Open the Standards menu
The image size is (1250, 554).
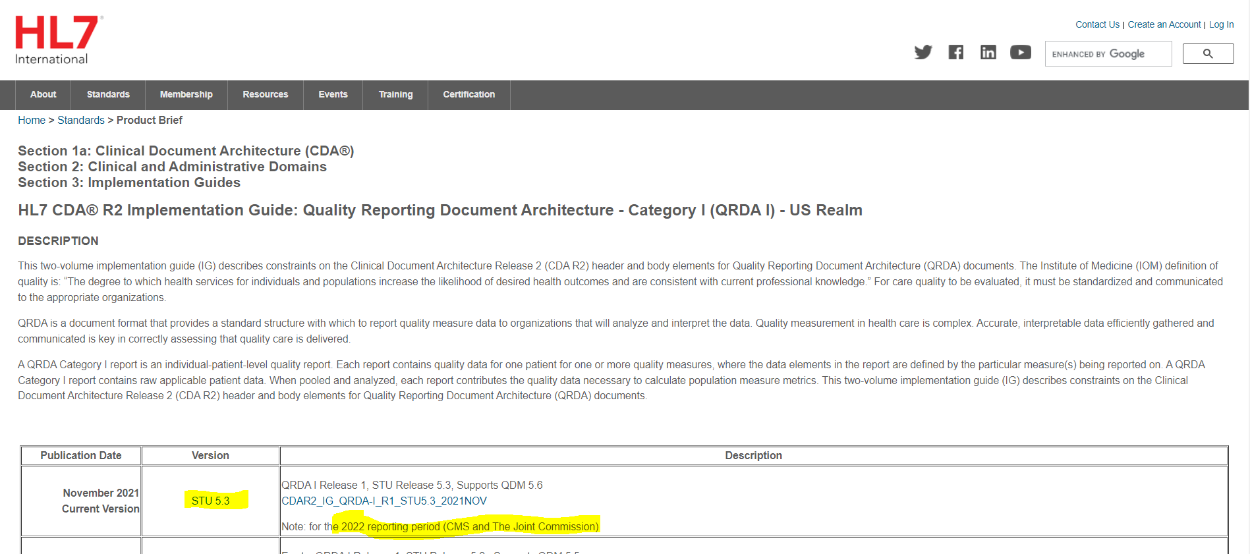pos(108,95)
